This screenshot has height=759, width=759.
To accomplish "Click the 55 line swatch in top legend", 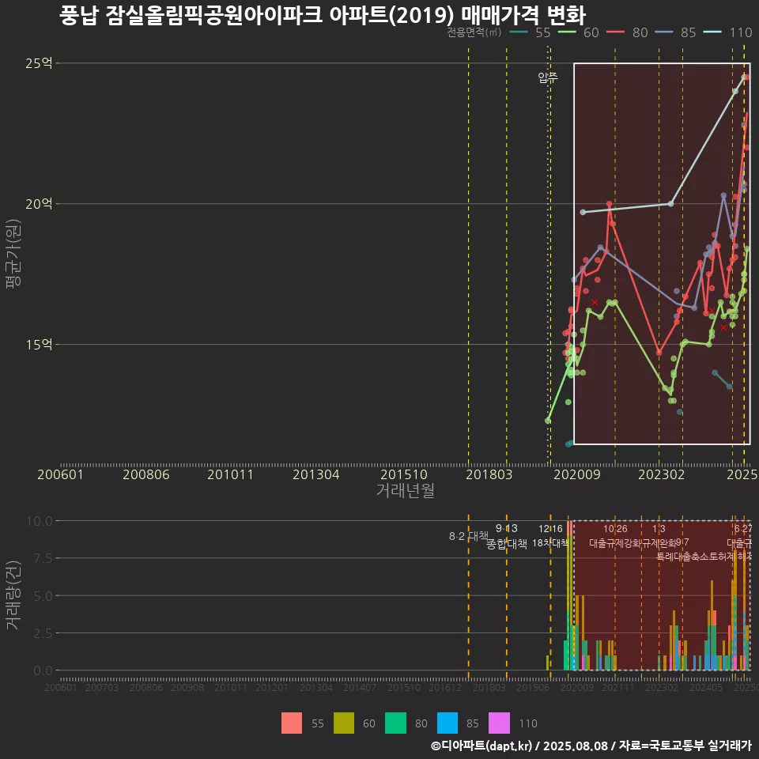I will [x=519, y=32].
